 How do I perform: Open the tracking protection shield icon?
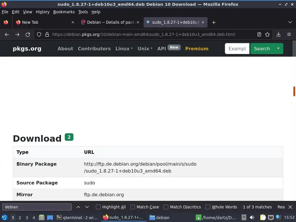coord(39,34)
